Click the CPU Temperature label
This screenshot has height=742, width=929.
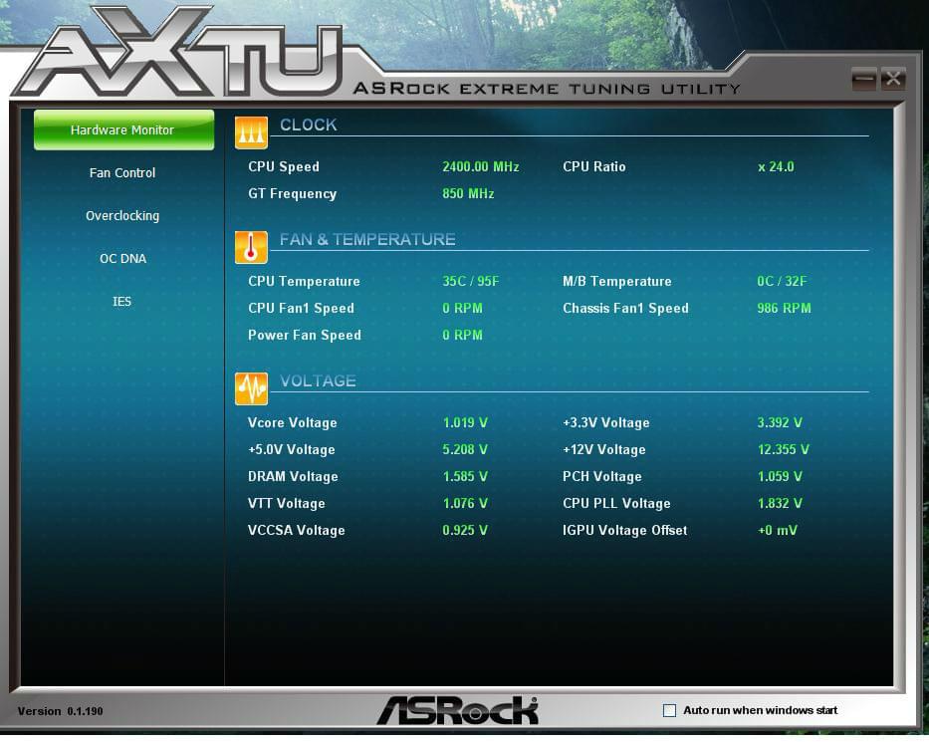pyautogui.click(x=304, y=282)
